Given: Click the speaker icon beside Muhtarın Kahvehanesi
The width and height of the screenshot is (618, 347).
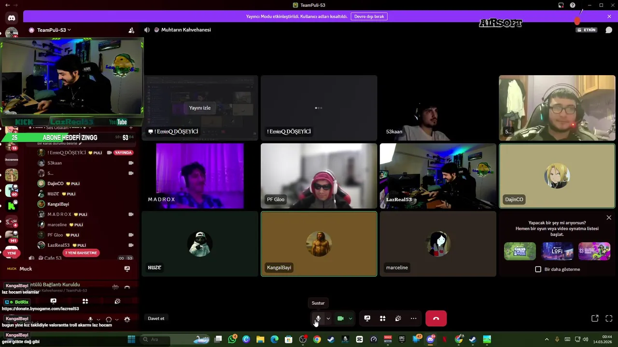Looking at the screenshot, I should click(x=147, y=30).
